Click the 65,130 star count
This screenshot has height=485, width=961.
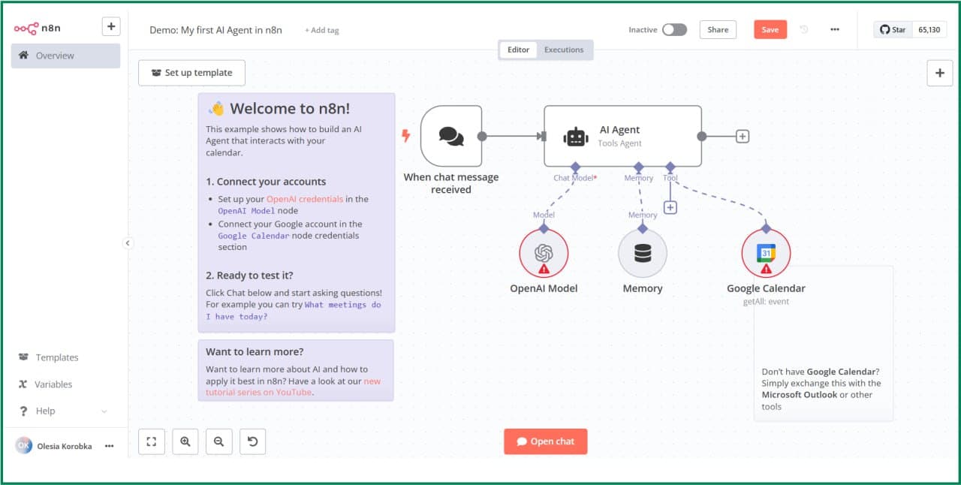pos(929,29)
